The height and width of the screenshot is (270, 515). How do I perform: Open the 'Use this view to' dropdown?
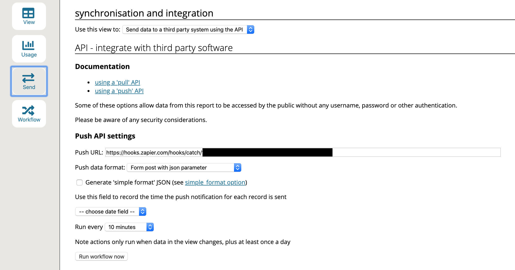click(x=188, y=29)
